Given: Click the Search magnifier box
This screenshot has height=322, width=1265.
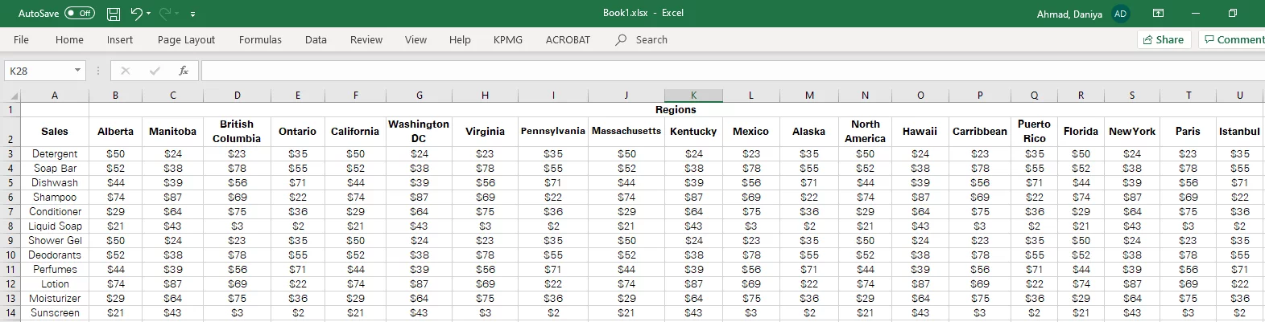Looking at the screenshot, I should 642,39.
